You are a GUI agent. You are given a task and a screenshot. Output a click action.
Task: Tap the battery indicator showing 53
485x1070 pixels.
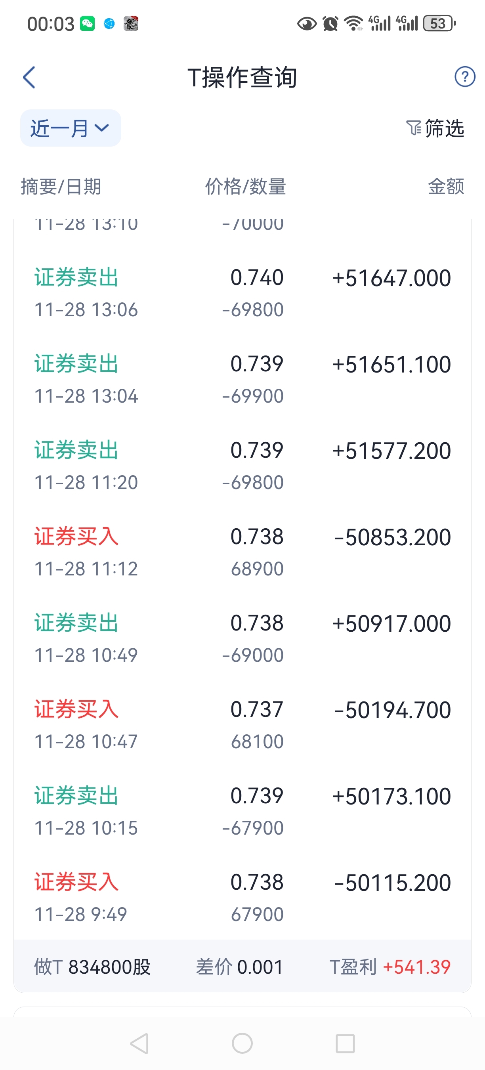click(x=439, y=24)
